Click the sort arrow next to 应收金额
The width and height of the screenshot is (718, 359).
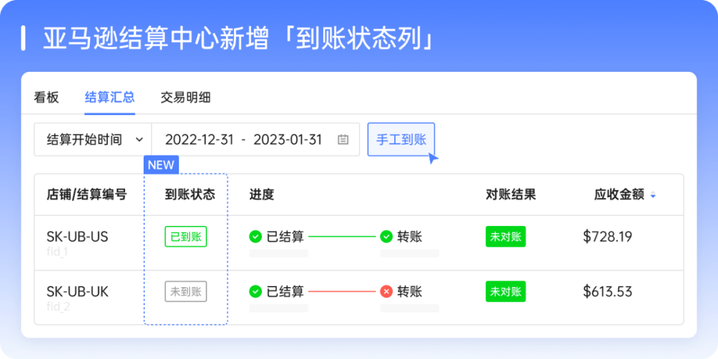[653, 195]
